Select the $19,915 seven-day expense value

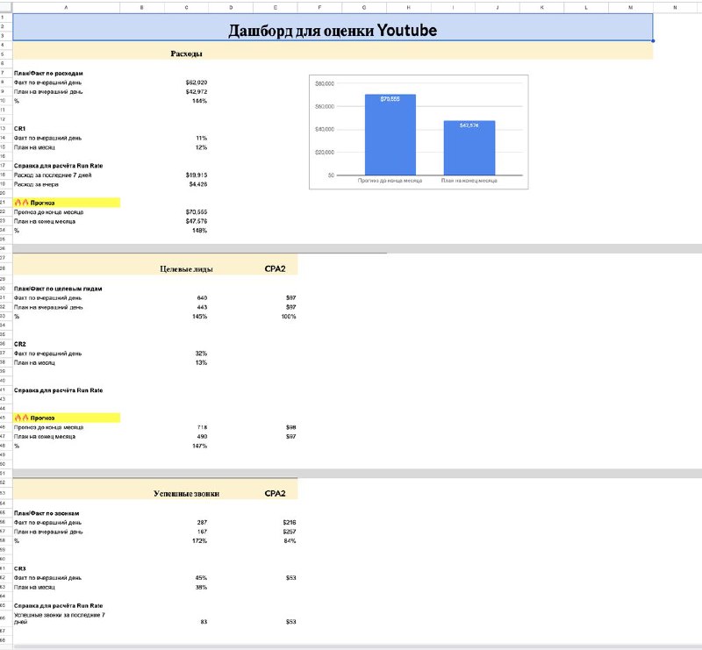pos(196,175)
